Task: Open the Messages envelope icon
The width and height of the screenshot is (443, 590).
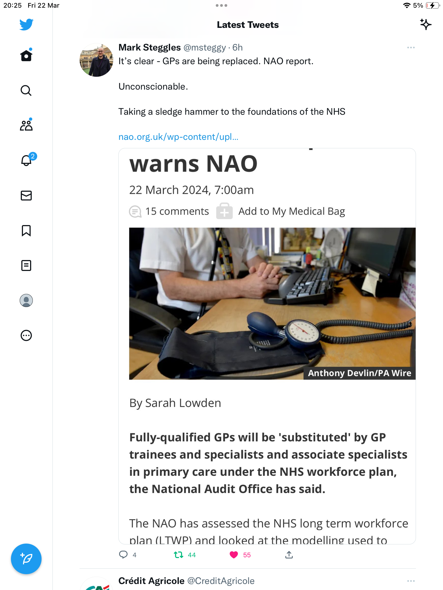Action: [x=26, y=196]
